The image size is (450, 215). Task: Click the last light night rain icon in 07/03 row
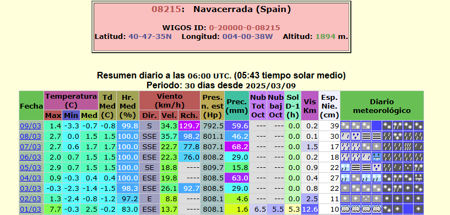(x=419, y=146)
